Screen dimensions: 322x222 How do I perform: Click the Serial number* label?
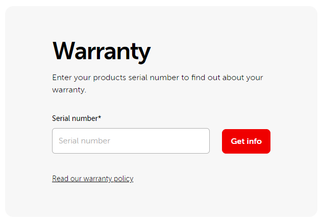click(x=77, y=118)
